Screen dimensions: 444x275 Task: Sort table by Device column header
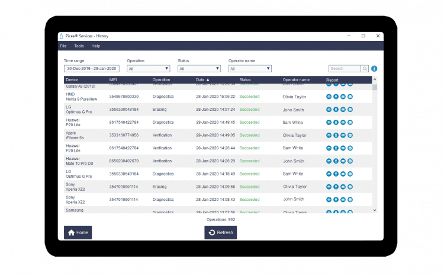(x=72, y=80)
